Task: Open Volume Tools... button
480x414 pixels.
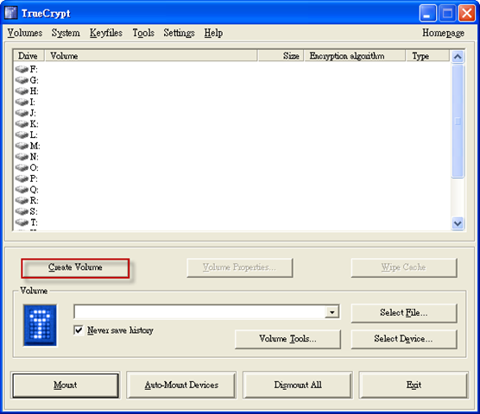Action: [x=287, y=339]
